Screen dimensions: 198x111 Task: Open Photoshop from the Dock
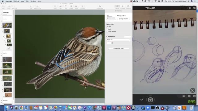pyautogui.click(x=109, y=108)
